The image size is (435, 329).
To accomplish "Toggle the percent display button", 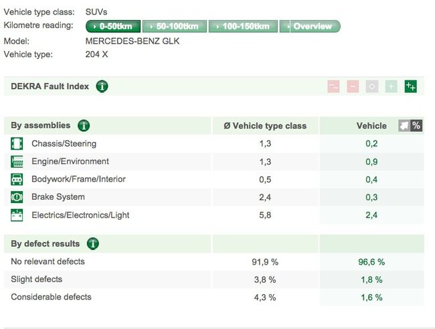I will (416, 125).
